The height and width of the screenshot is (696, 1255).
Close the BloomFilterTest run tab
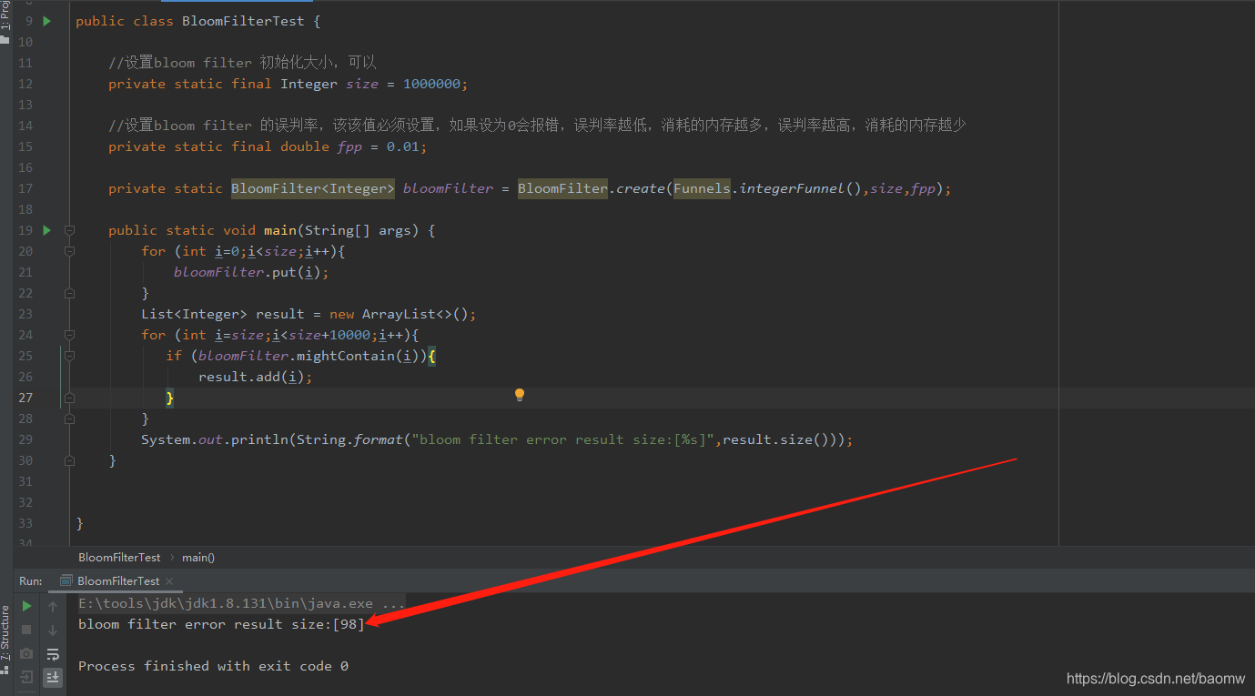169,580
